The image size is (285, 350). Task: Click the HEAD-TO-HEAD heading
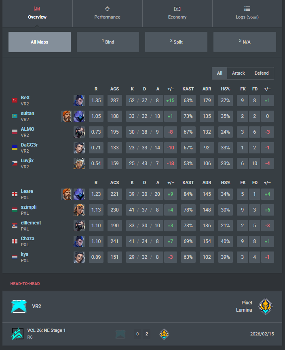[25, 284]
